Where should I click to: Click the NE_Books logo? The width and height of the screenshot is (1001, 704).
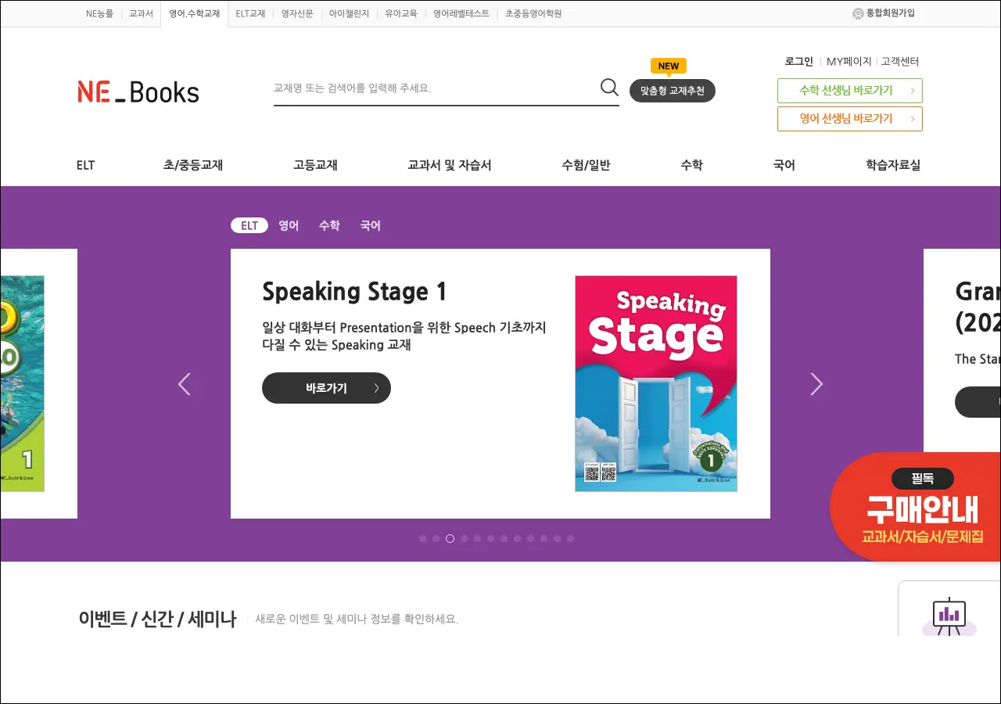point(138,92)
